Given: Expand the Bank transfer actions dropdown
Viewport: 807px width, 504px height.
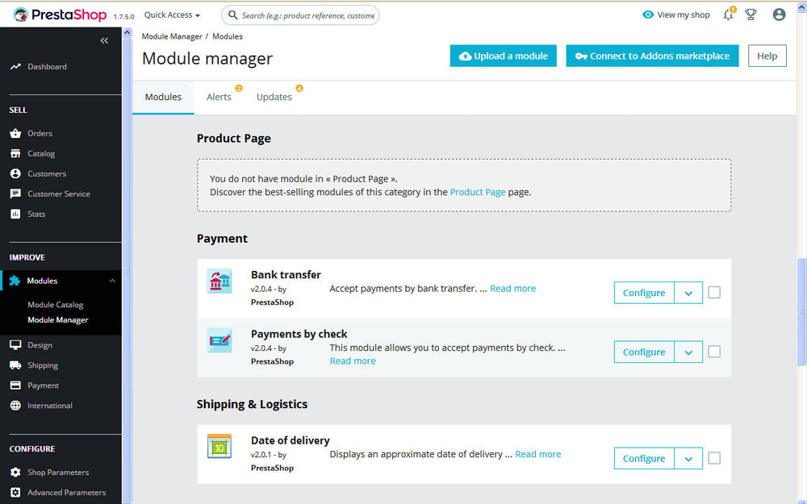Looking at the screenshot, I should click(688, 293).
